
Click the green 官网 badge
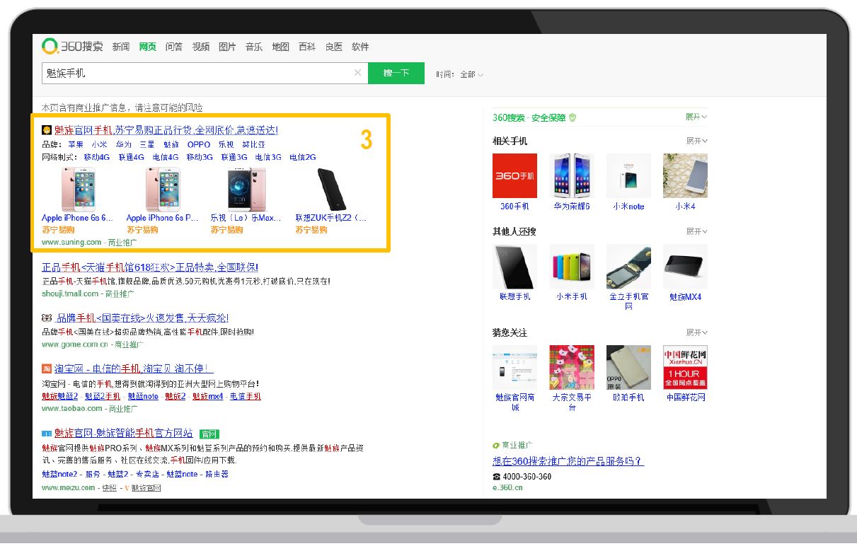tap(209, 434)
